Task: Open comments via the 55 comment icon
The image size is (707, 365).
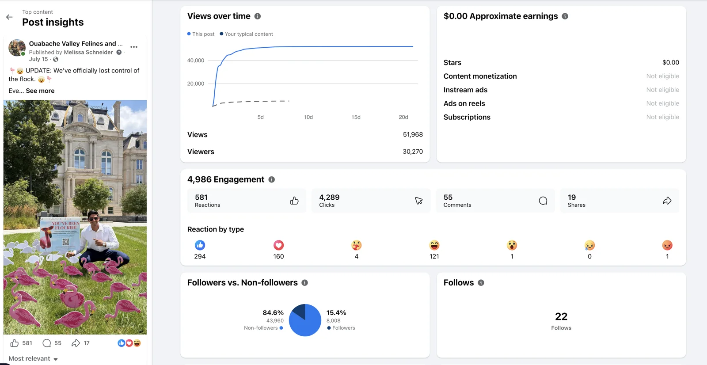Action: coord(47,343)
